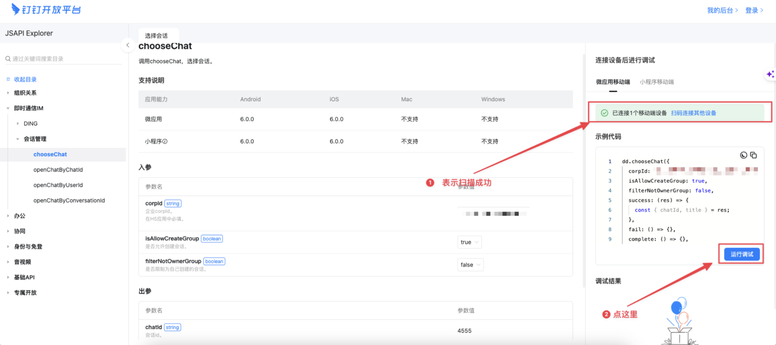Screen dimensions: 776x345
Task: Open the filterNotOwnerGroup false dropdown
Action: [470, 265]
